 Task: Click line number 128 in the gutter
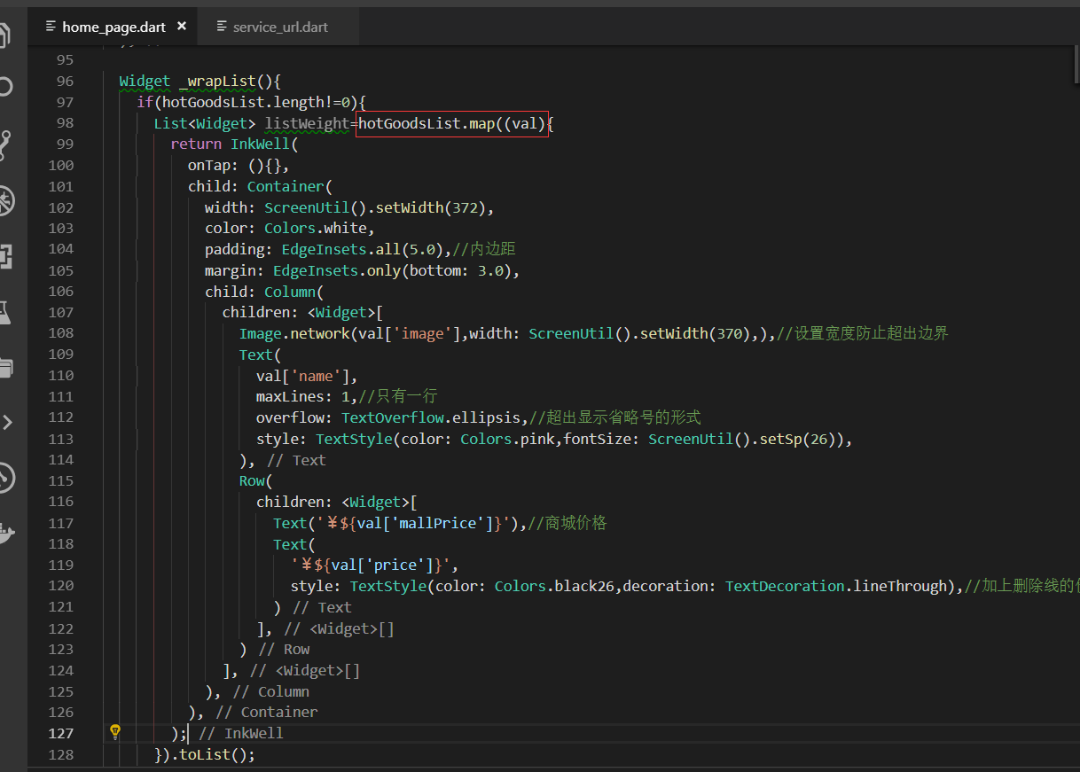(x=62, y=754)
